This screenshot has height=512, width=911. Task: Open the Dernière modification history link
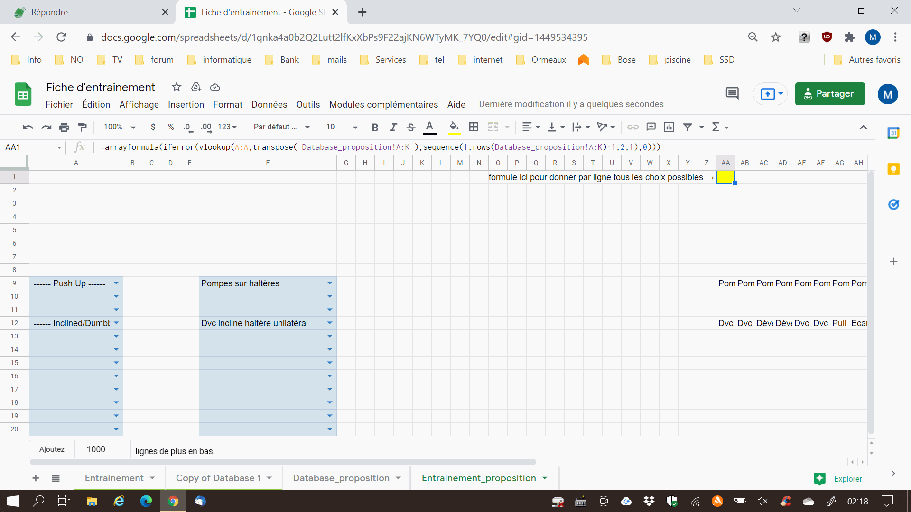[x=571, y=104]
